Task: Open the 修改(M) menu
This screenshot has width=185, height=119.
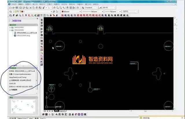Action: pyautogui.click(x=72, y=4)
